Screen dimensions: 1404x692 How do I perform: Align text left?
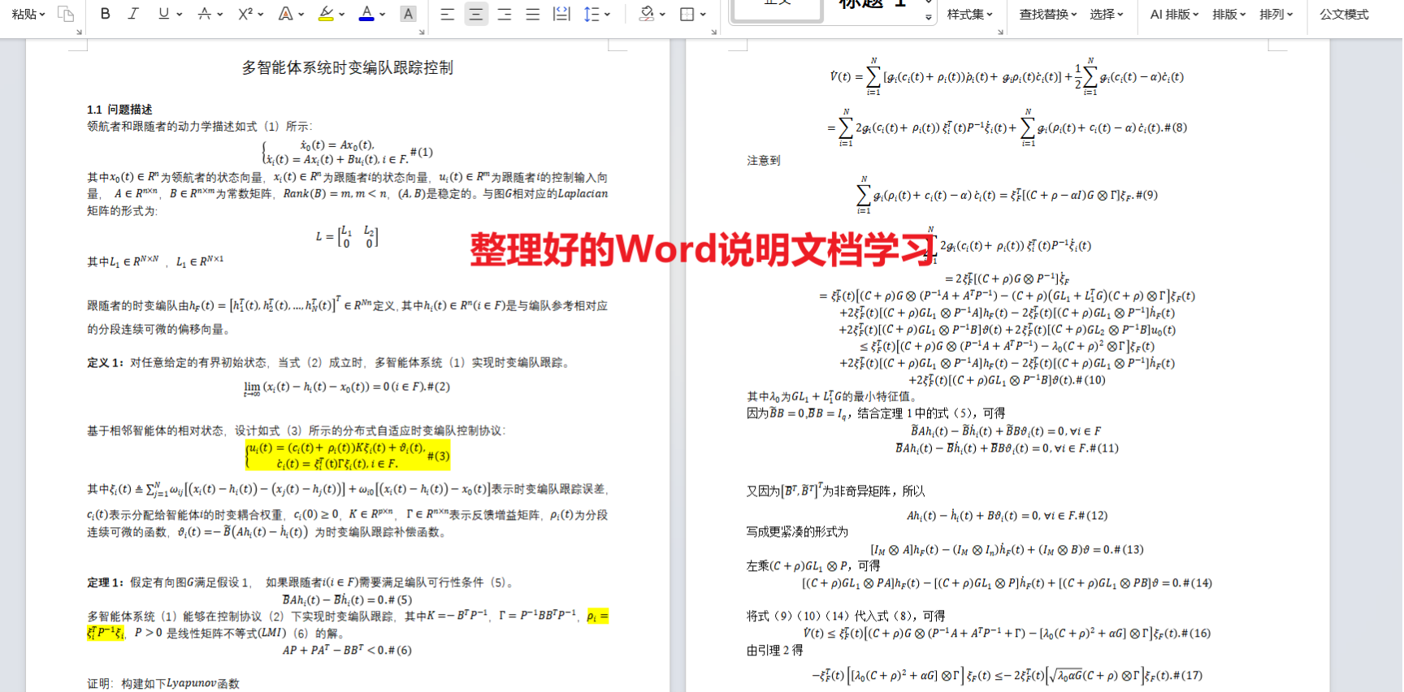[x=447, y=14]
